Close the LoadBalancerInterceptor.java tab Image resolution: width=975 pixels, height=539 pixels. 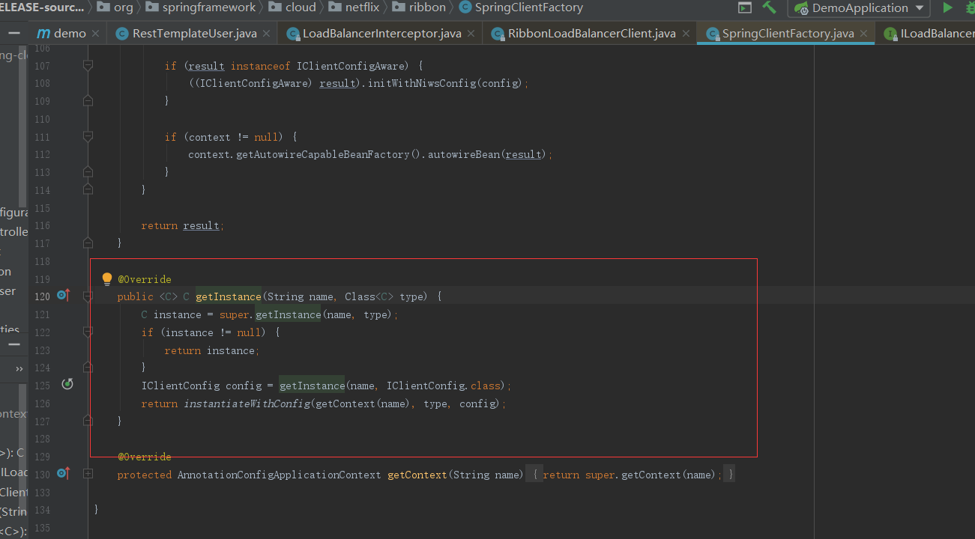tap(471, 34)
